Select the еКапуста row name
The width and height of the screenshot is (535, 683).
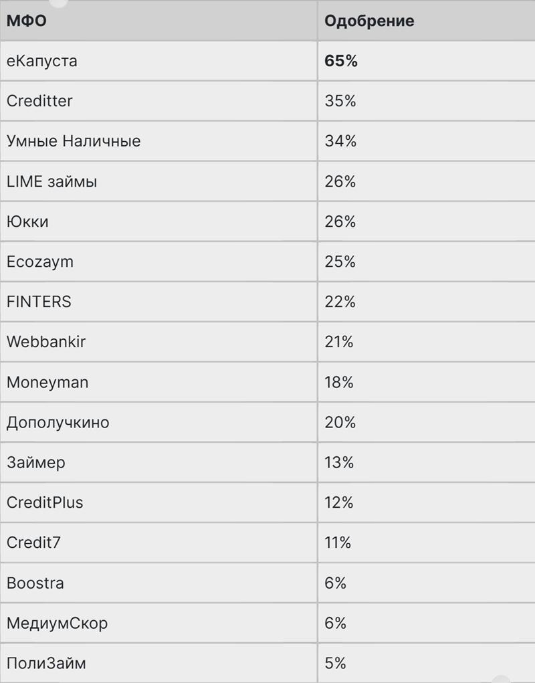pyautogui.click(x=41, y=61)
